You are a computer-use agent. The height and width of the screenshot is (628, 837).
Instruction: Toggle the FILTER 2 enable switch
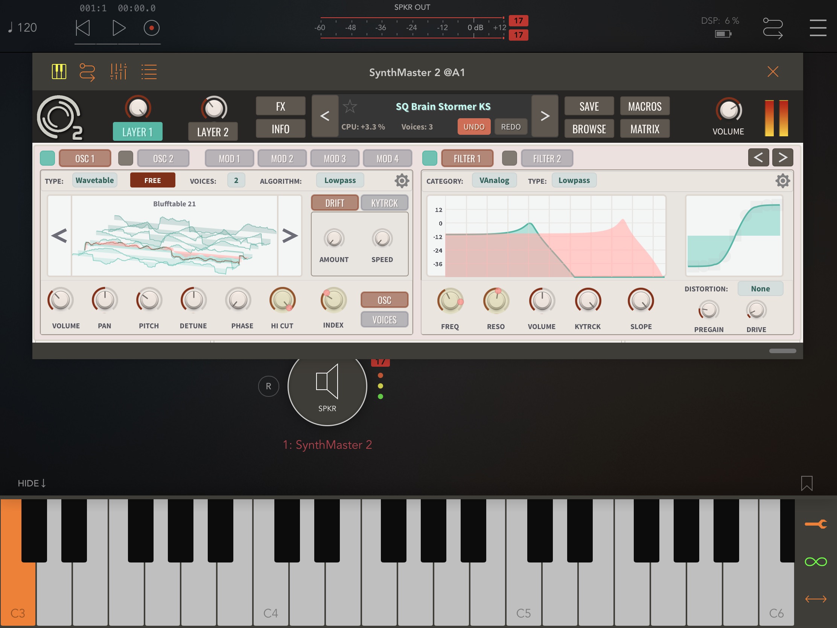[509, 158]
